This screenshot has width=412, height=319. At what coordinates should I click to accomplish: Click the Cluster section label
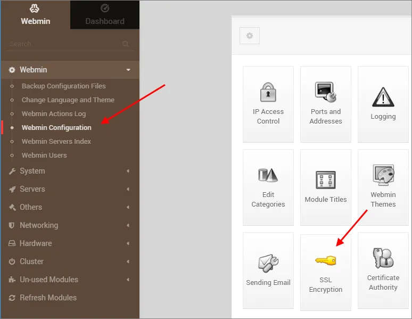[31, 261]
